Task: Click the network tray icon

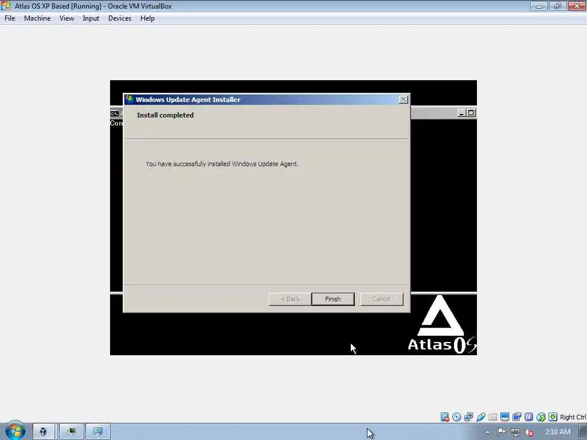Action: (515, 432)
